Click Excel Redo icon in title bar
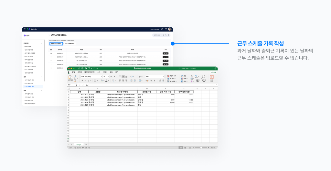The height and width of the screenshot is (171, 331). [x=94, y=68]
